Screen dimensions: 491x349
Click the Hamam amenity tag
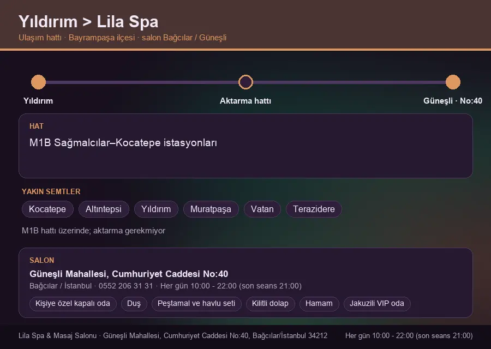(x=319, y=304)
